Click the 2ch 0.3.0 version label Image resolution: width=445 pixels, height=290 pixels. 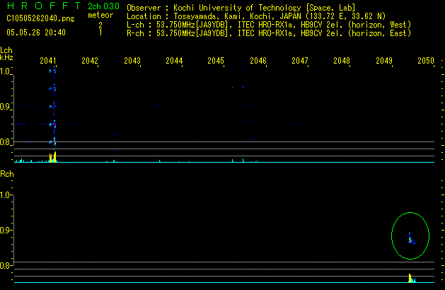click(x=103, y=6)
